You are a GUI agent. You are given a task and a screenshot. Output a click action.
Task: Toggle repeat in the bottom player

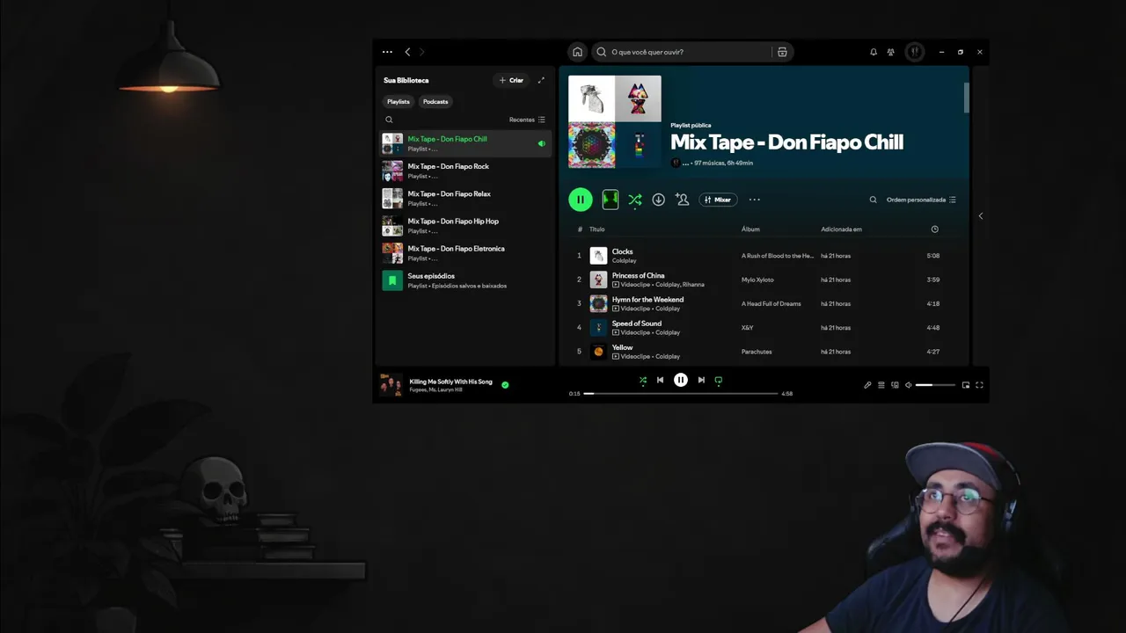[719, 381]
